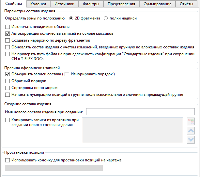Open the Представления tab
200x177 pixels.
tap(121, 4)
